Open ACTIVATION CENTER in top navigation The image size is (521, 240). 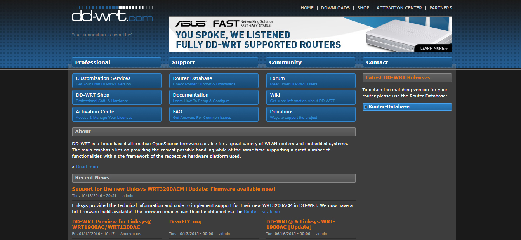pyautogui.click(x=399, y=8)
